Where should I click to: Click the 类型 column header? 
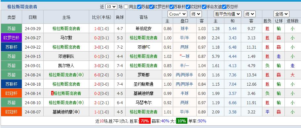tap(11, 17)
